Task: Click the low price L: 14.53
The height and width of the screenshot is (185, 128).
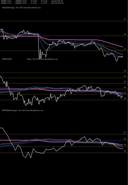Action: coord(44,3)
